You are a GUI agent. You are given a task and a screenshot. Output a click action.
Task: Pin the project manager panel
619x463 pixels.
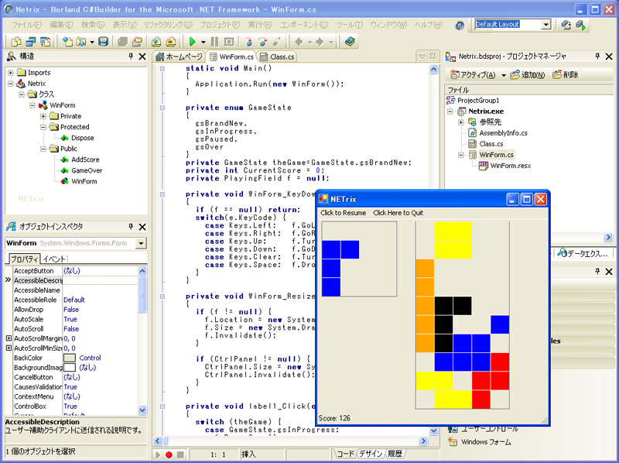point(597,56)
